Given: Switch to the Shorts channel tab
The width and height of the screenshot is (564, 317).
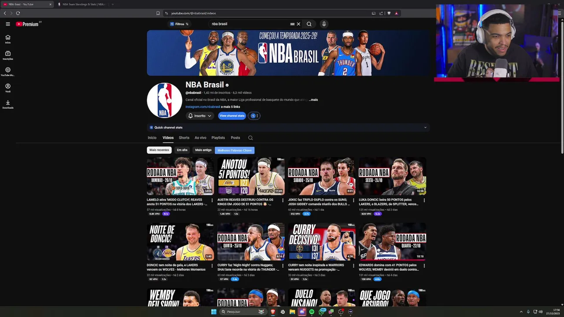Looking at the screenshot, I should pyautogui.click(x=184, y=138).
